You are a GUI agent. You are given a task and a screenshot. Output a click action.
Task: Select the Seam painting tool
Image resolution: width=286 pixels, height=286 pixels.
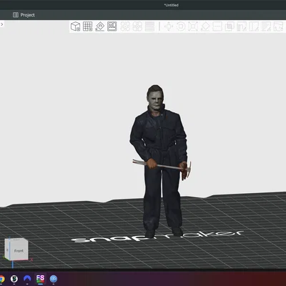[x=254, y=26]
